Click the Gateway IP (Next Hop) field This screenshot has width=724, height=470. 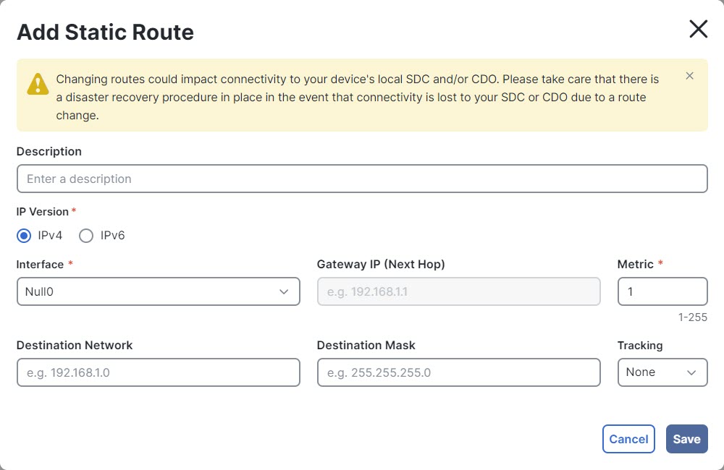tap(458, 291)
